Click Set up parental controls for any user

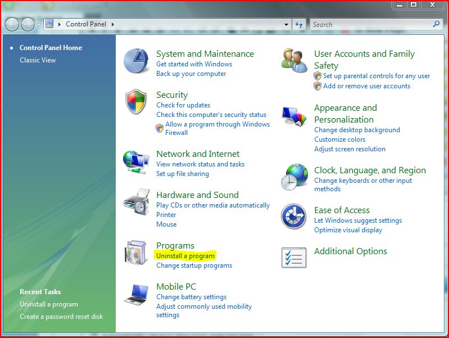point(377,76)
